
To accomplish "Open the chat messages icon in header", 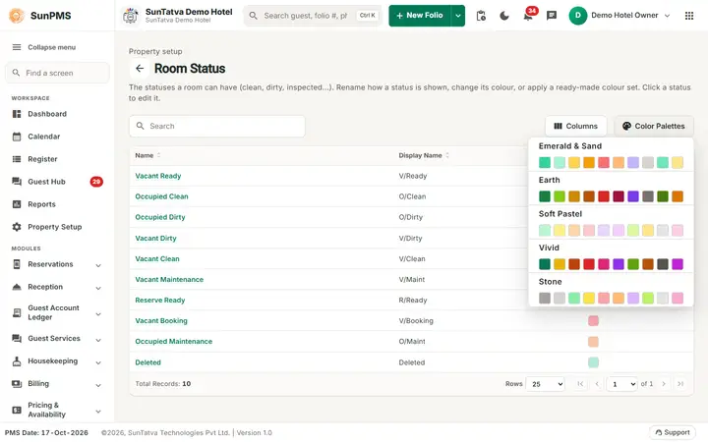I will [552, 16].
